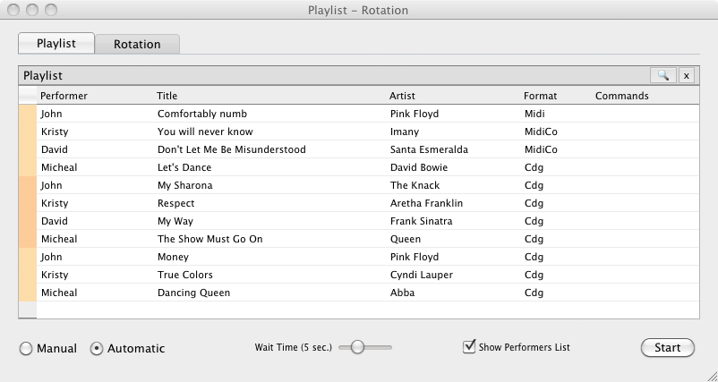
Task: Click artist Aretha Franklin cell
Action: click(426, 203)
